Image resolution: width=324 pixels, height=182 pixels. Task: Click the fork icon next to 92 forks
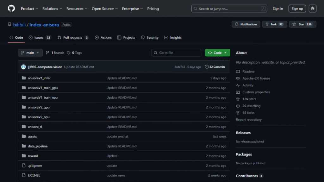(238, 113)
